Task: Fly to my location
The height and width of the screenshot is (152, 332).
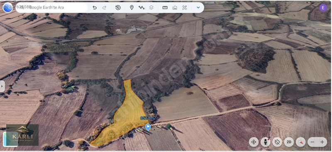Action: point(254,142)
